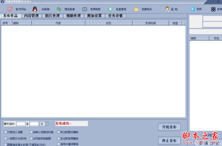Click the 我要购买 purchase icon
This screenshot has width=222, height=146.
[136, 9]
